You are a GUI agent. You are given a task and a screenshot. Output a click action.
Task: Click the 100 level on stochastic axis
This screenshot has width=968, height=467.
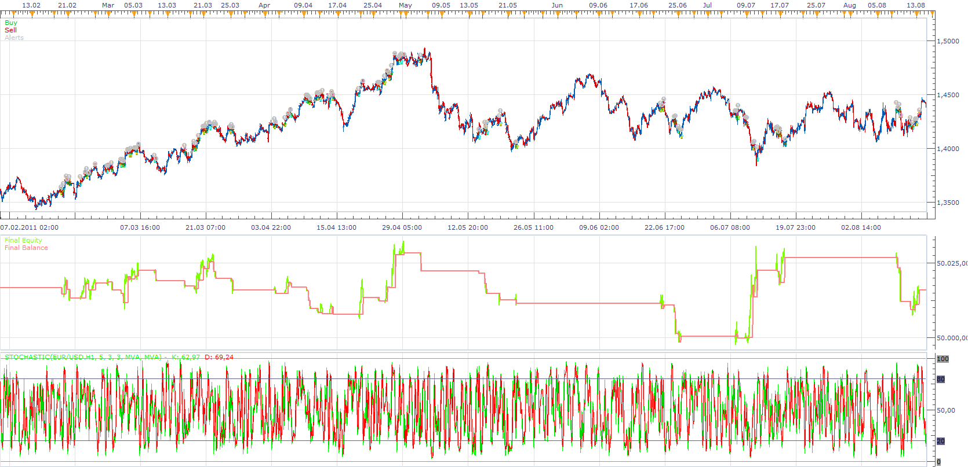943,359
